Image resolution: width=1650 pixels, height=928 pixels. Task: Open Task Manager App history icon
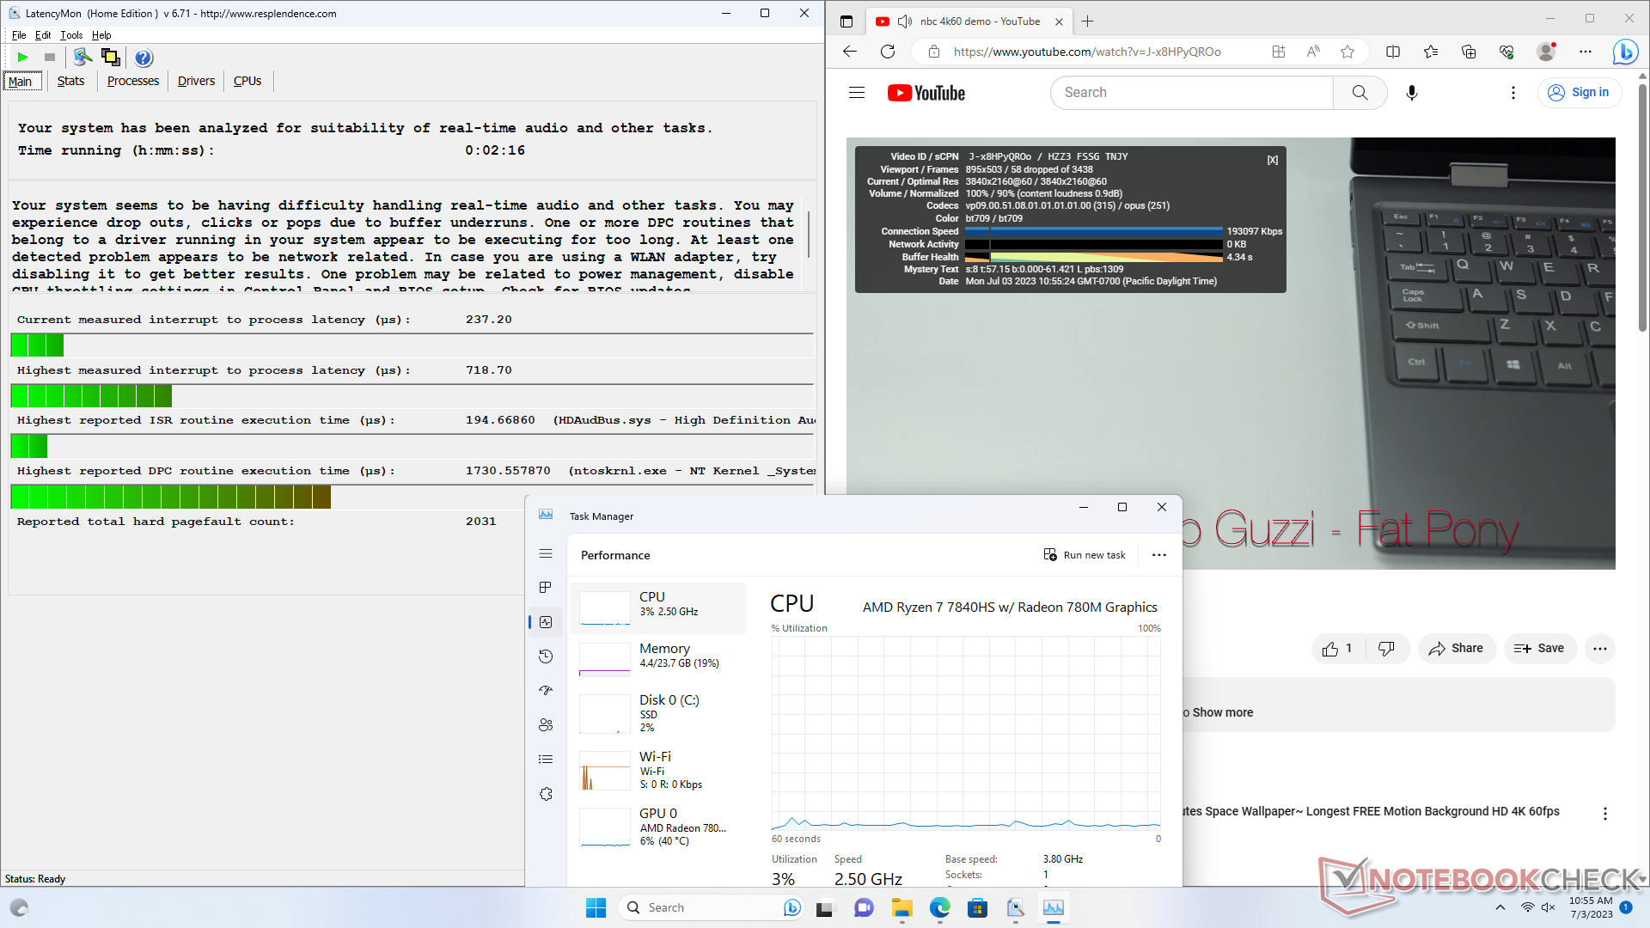pyautogui.click(x=546, y=656)
